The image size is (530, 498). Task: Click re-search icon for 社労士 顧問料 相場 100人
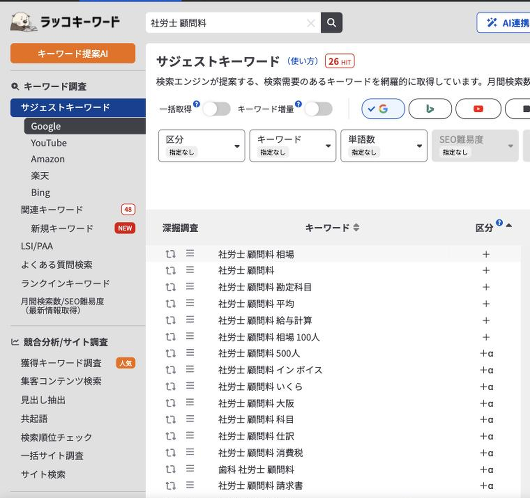(x=170, y=337)
